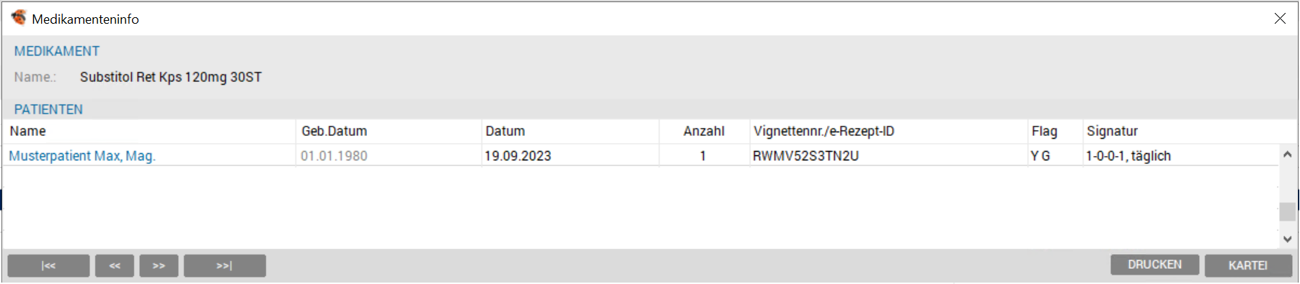Click the vertical scrollbar thumb
The width and height of the screenshot is (1300, 284).
1287,212
